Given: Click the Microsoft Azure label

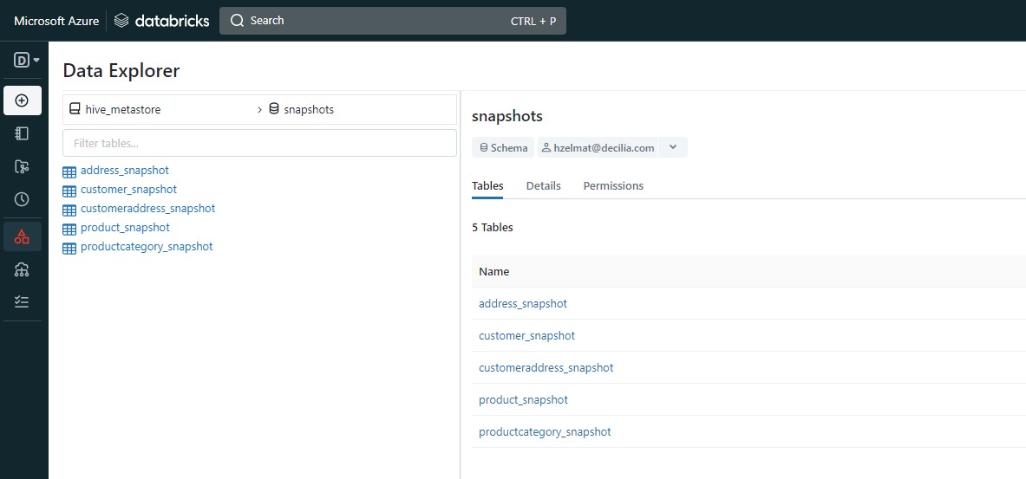Looking at the screenshot, I should (56, 21).
